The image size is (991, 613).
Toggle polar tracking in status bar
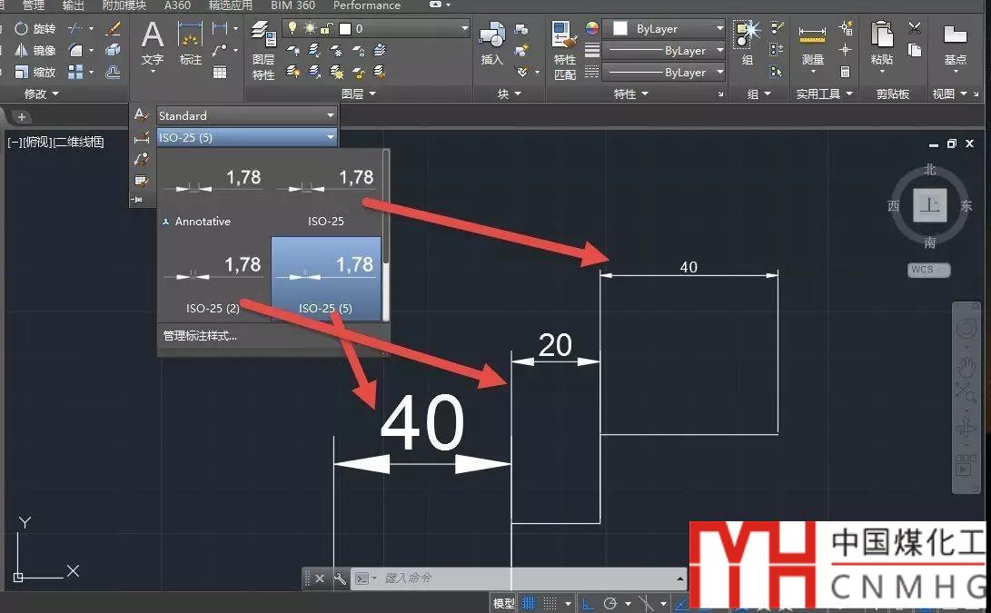click(x=609, y=603)
